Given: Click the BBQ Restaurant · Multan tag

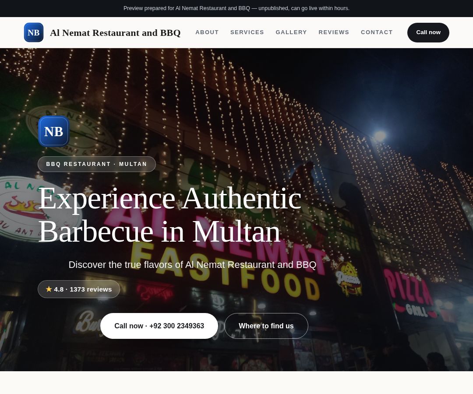Looking at the screenshot, I should 96,164.
